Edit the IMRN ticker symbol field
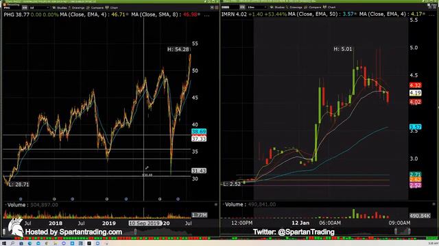This screenshot has width=439, height=246. [230, 8]
